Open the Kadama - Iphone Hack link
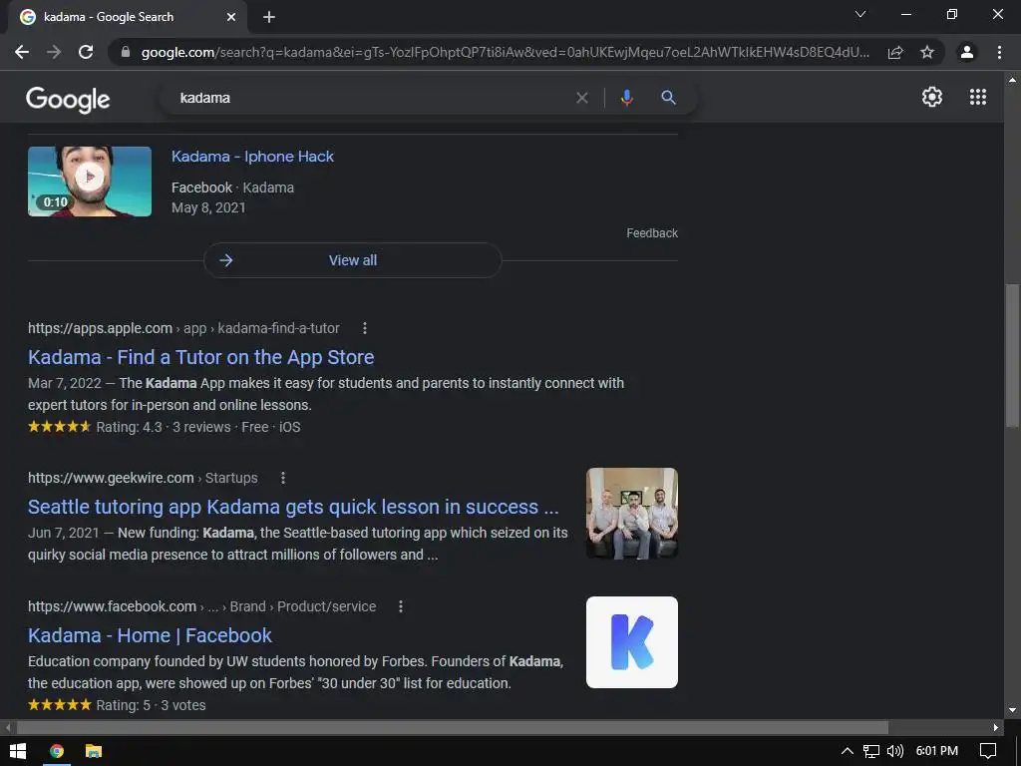The width and height of the screenshot is (1021, 766). coord(252,157)
